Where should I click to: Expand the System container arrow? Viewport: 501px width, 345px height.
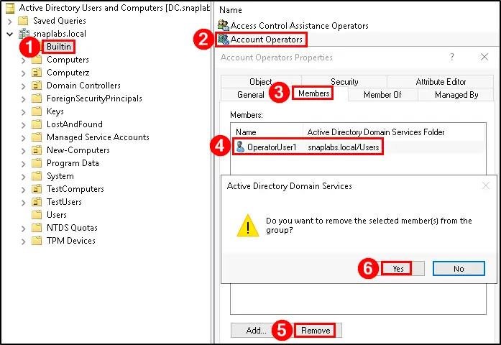point(23,176)
